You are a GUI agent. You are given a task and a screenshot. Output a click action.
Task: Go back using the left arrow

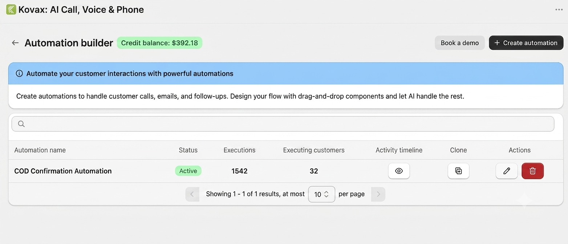[15, 43]
